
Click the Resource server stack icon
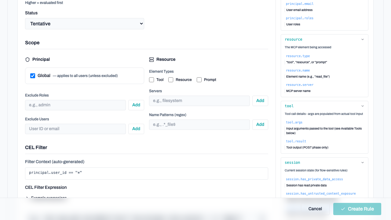coord(152,60)
